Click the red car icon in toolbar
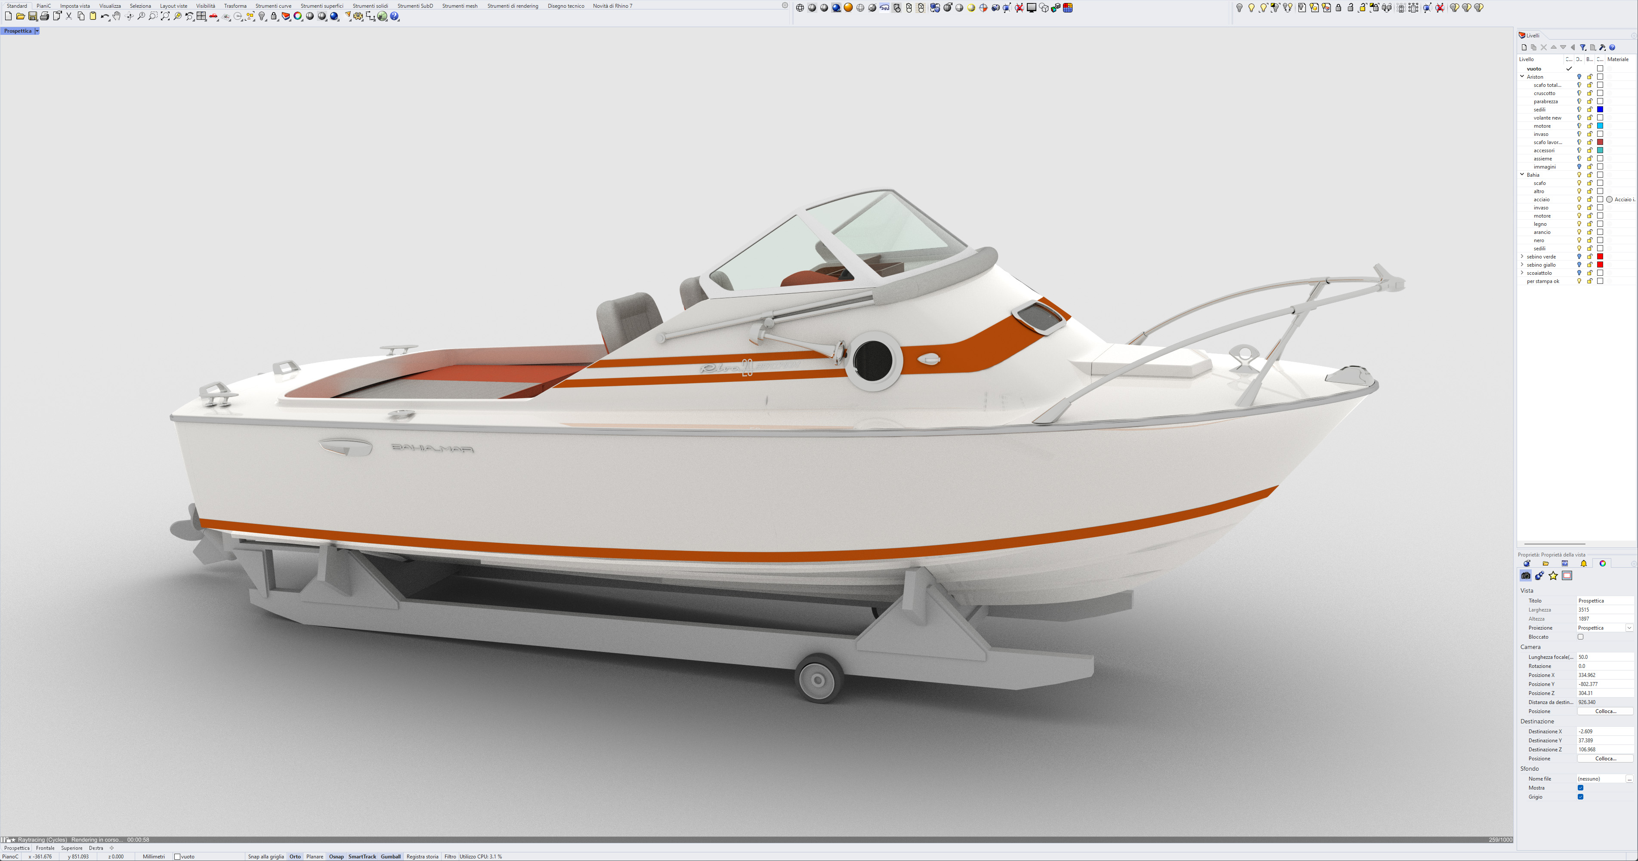The image size is (1638, 861). [x=213, y=16]
